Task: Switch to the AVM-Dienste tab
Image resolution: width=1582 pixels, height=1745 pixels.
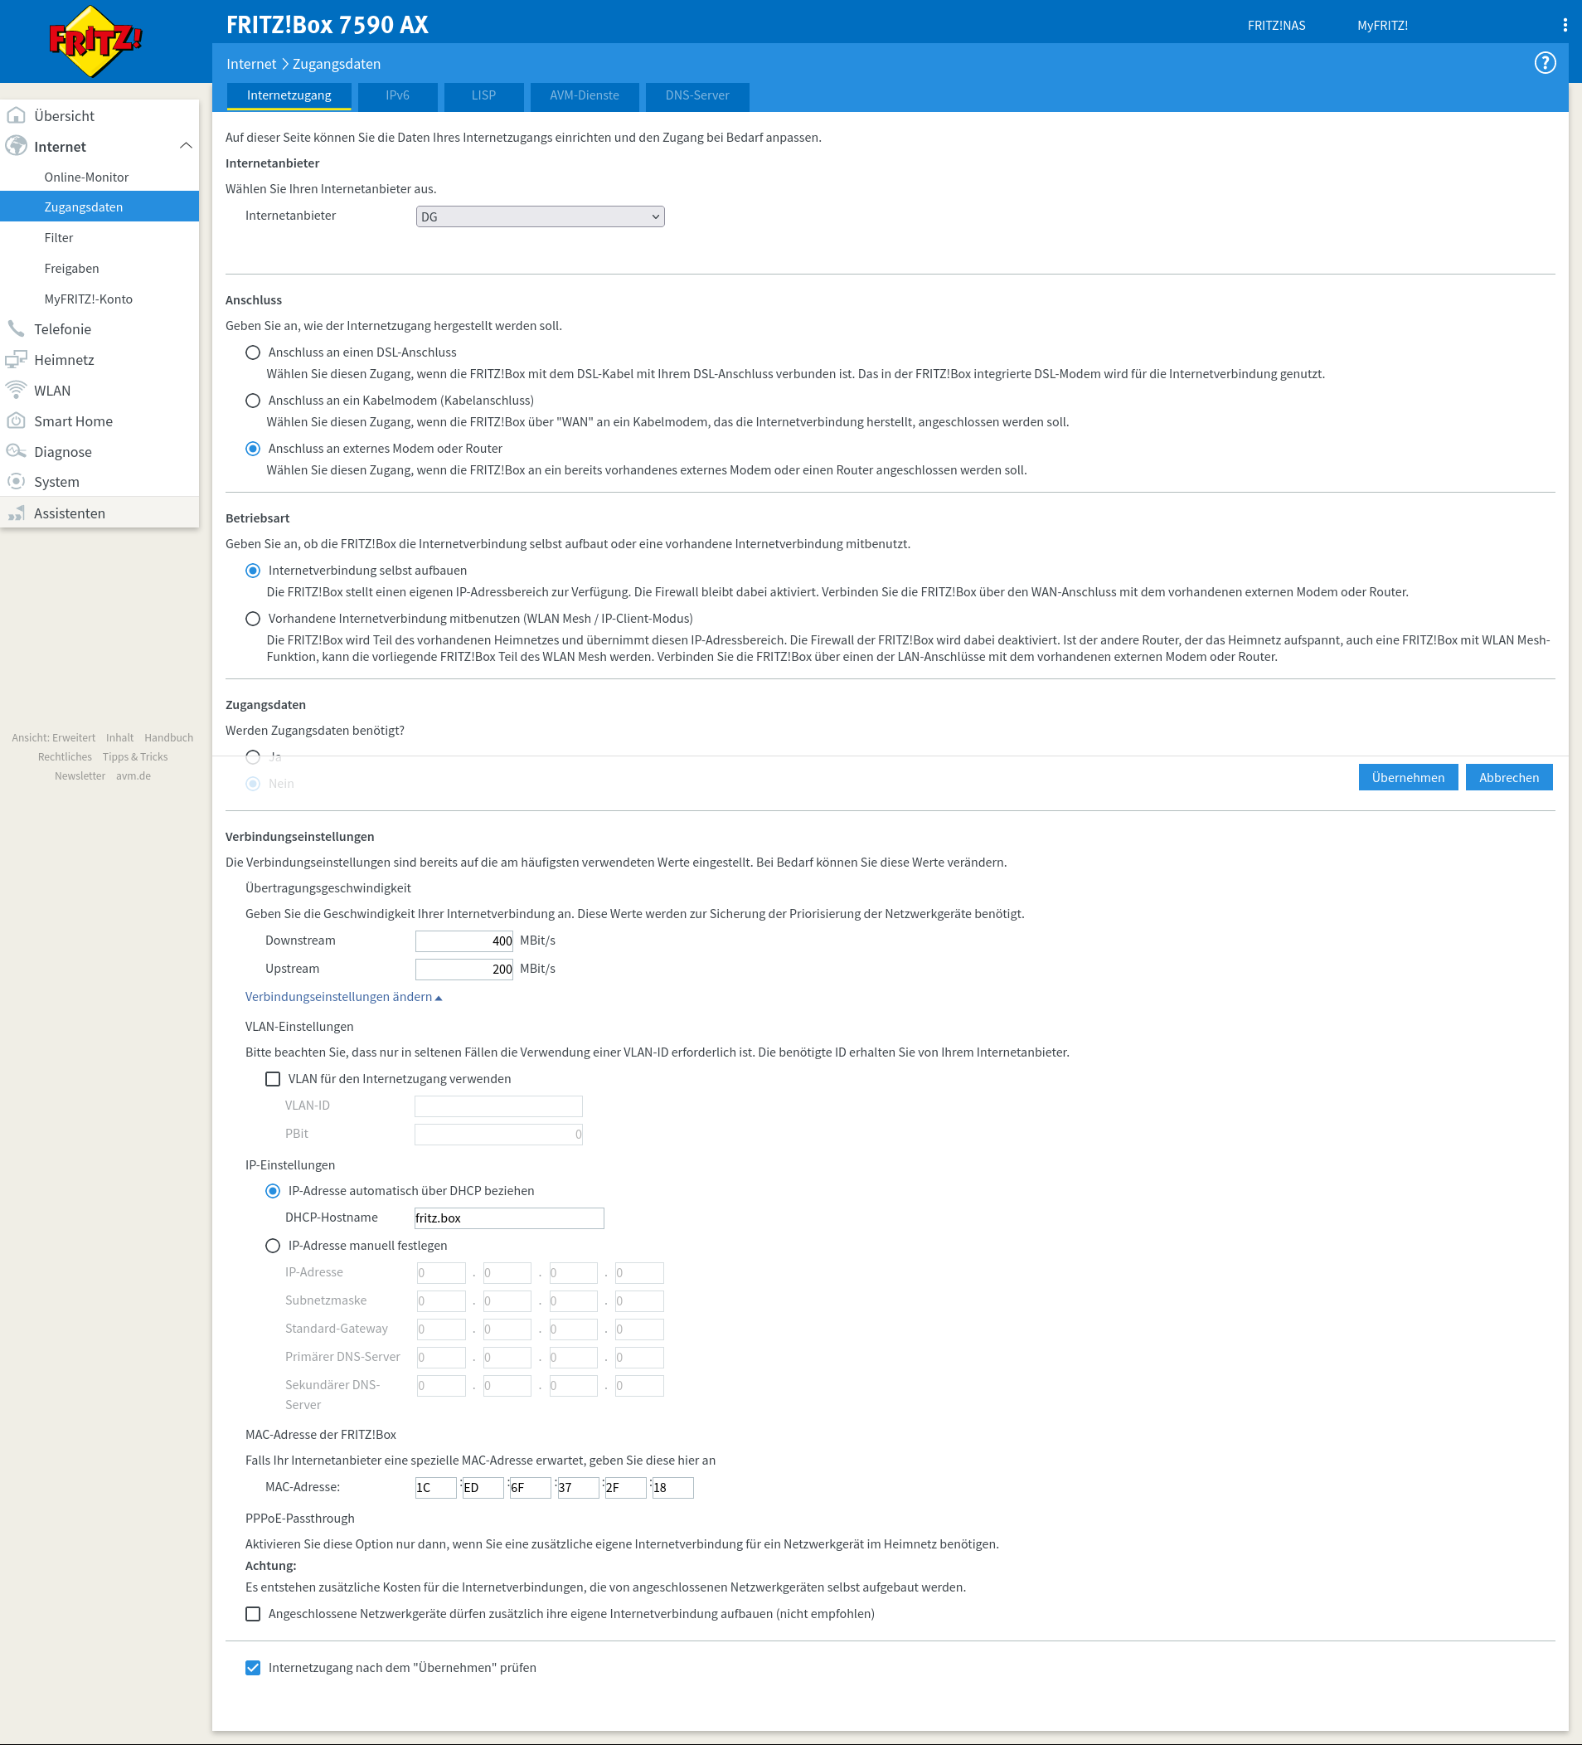Action: coord(585,95)
